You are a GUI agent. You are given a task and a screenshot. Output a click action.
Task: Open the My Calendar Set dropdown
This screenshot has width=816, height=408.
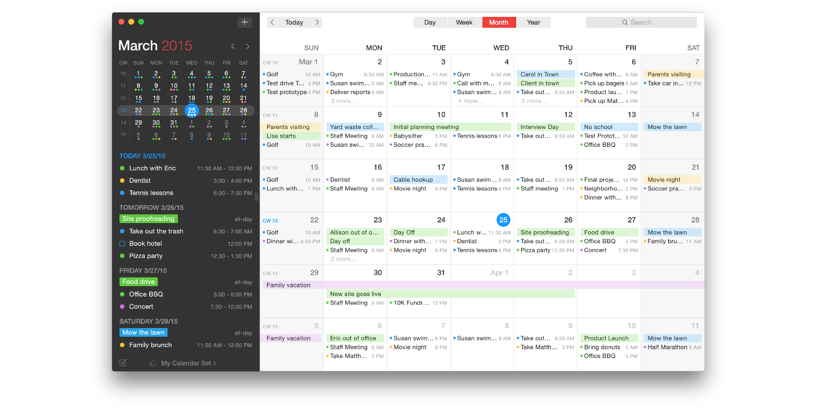(188, 363)
